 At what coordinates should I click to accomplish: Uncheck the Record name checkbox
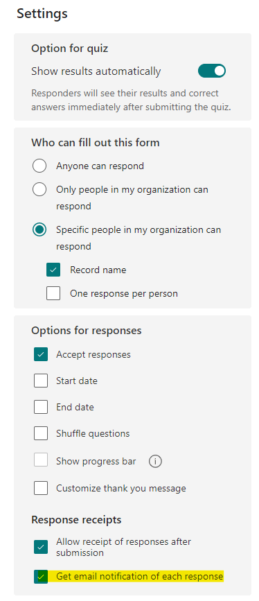coord(53,270)
